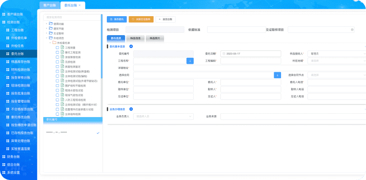Click the 详细地址 input field
The image size is (366, 180).
(x=249, y=68)
